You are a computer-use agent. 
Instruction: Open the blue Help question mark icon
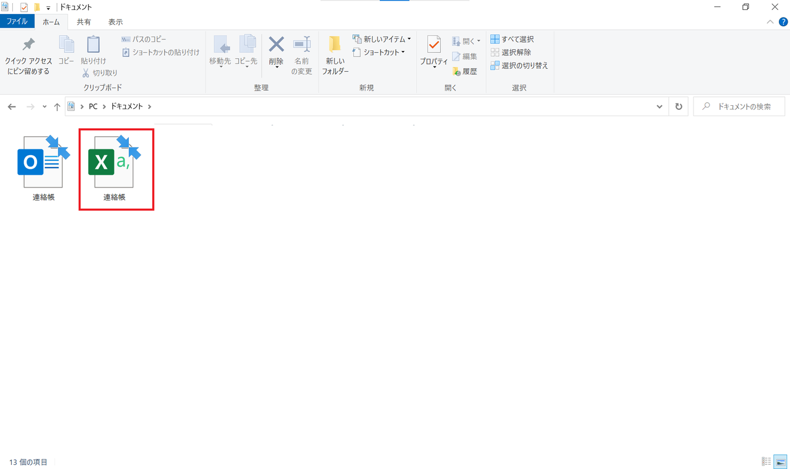[x=782, y=22]
